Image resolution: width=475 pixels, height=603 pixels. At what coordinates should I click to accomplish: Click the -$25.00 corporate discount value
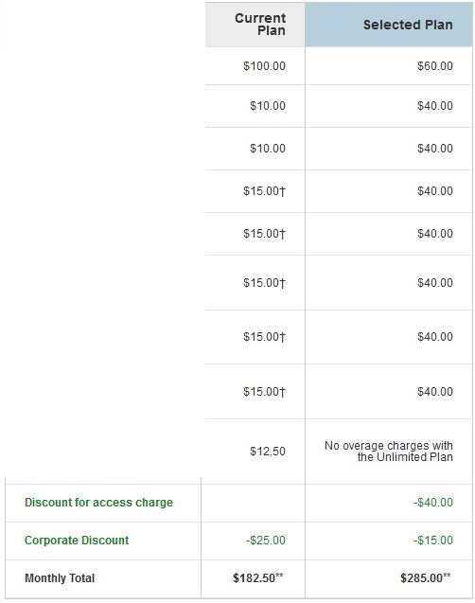pyautogui.click(x=266, y=540)
